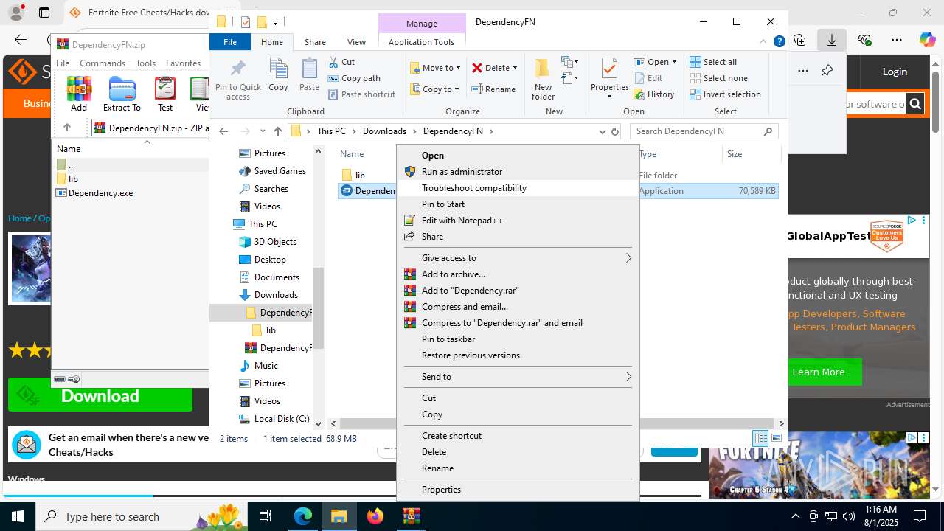Click Invert selection in ribbon
The width and height of the screenshot is (944, 531).
click(725, 94)
